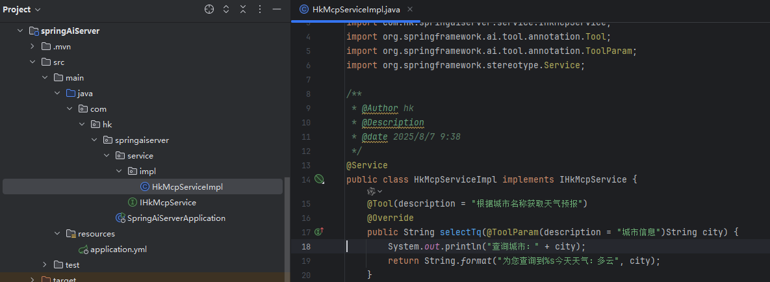This screenshot has width=770, height=282.
Task: Click the target folder icon
Action: coord(46,279)
